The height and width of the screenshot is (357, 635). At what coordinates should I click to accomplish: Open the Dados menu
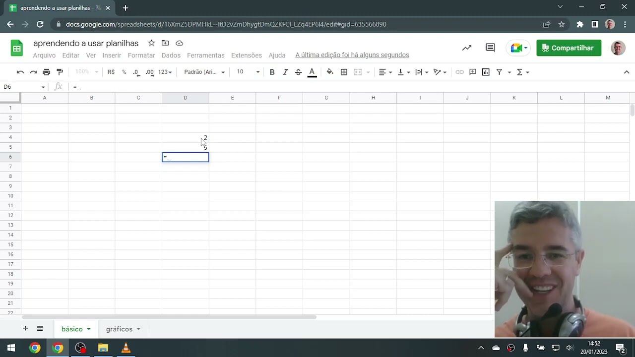tap(171, 55)
